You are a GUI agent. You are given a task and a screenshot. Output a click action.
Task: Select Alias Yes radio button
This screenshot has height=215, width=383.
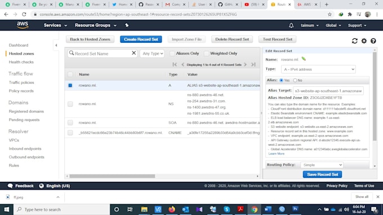[x=282, y=80]
